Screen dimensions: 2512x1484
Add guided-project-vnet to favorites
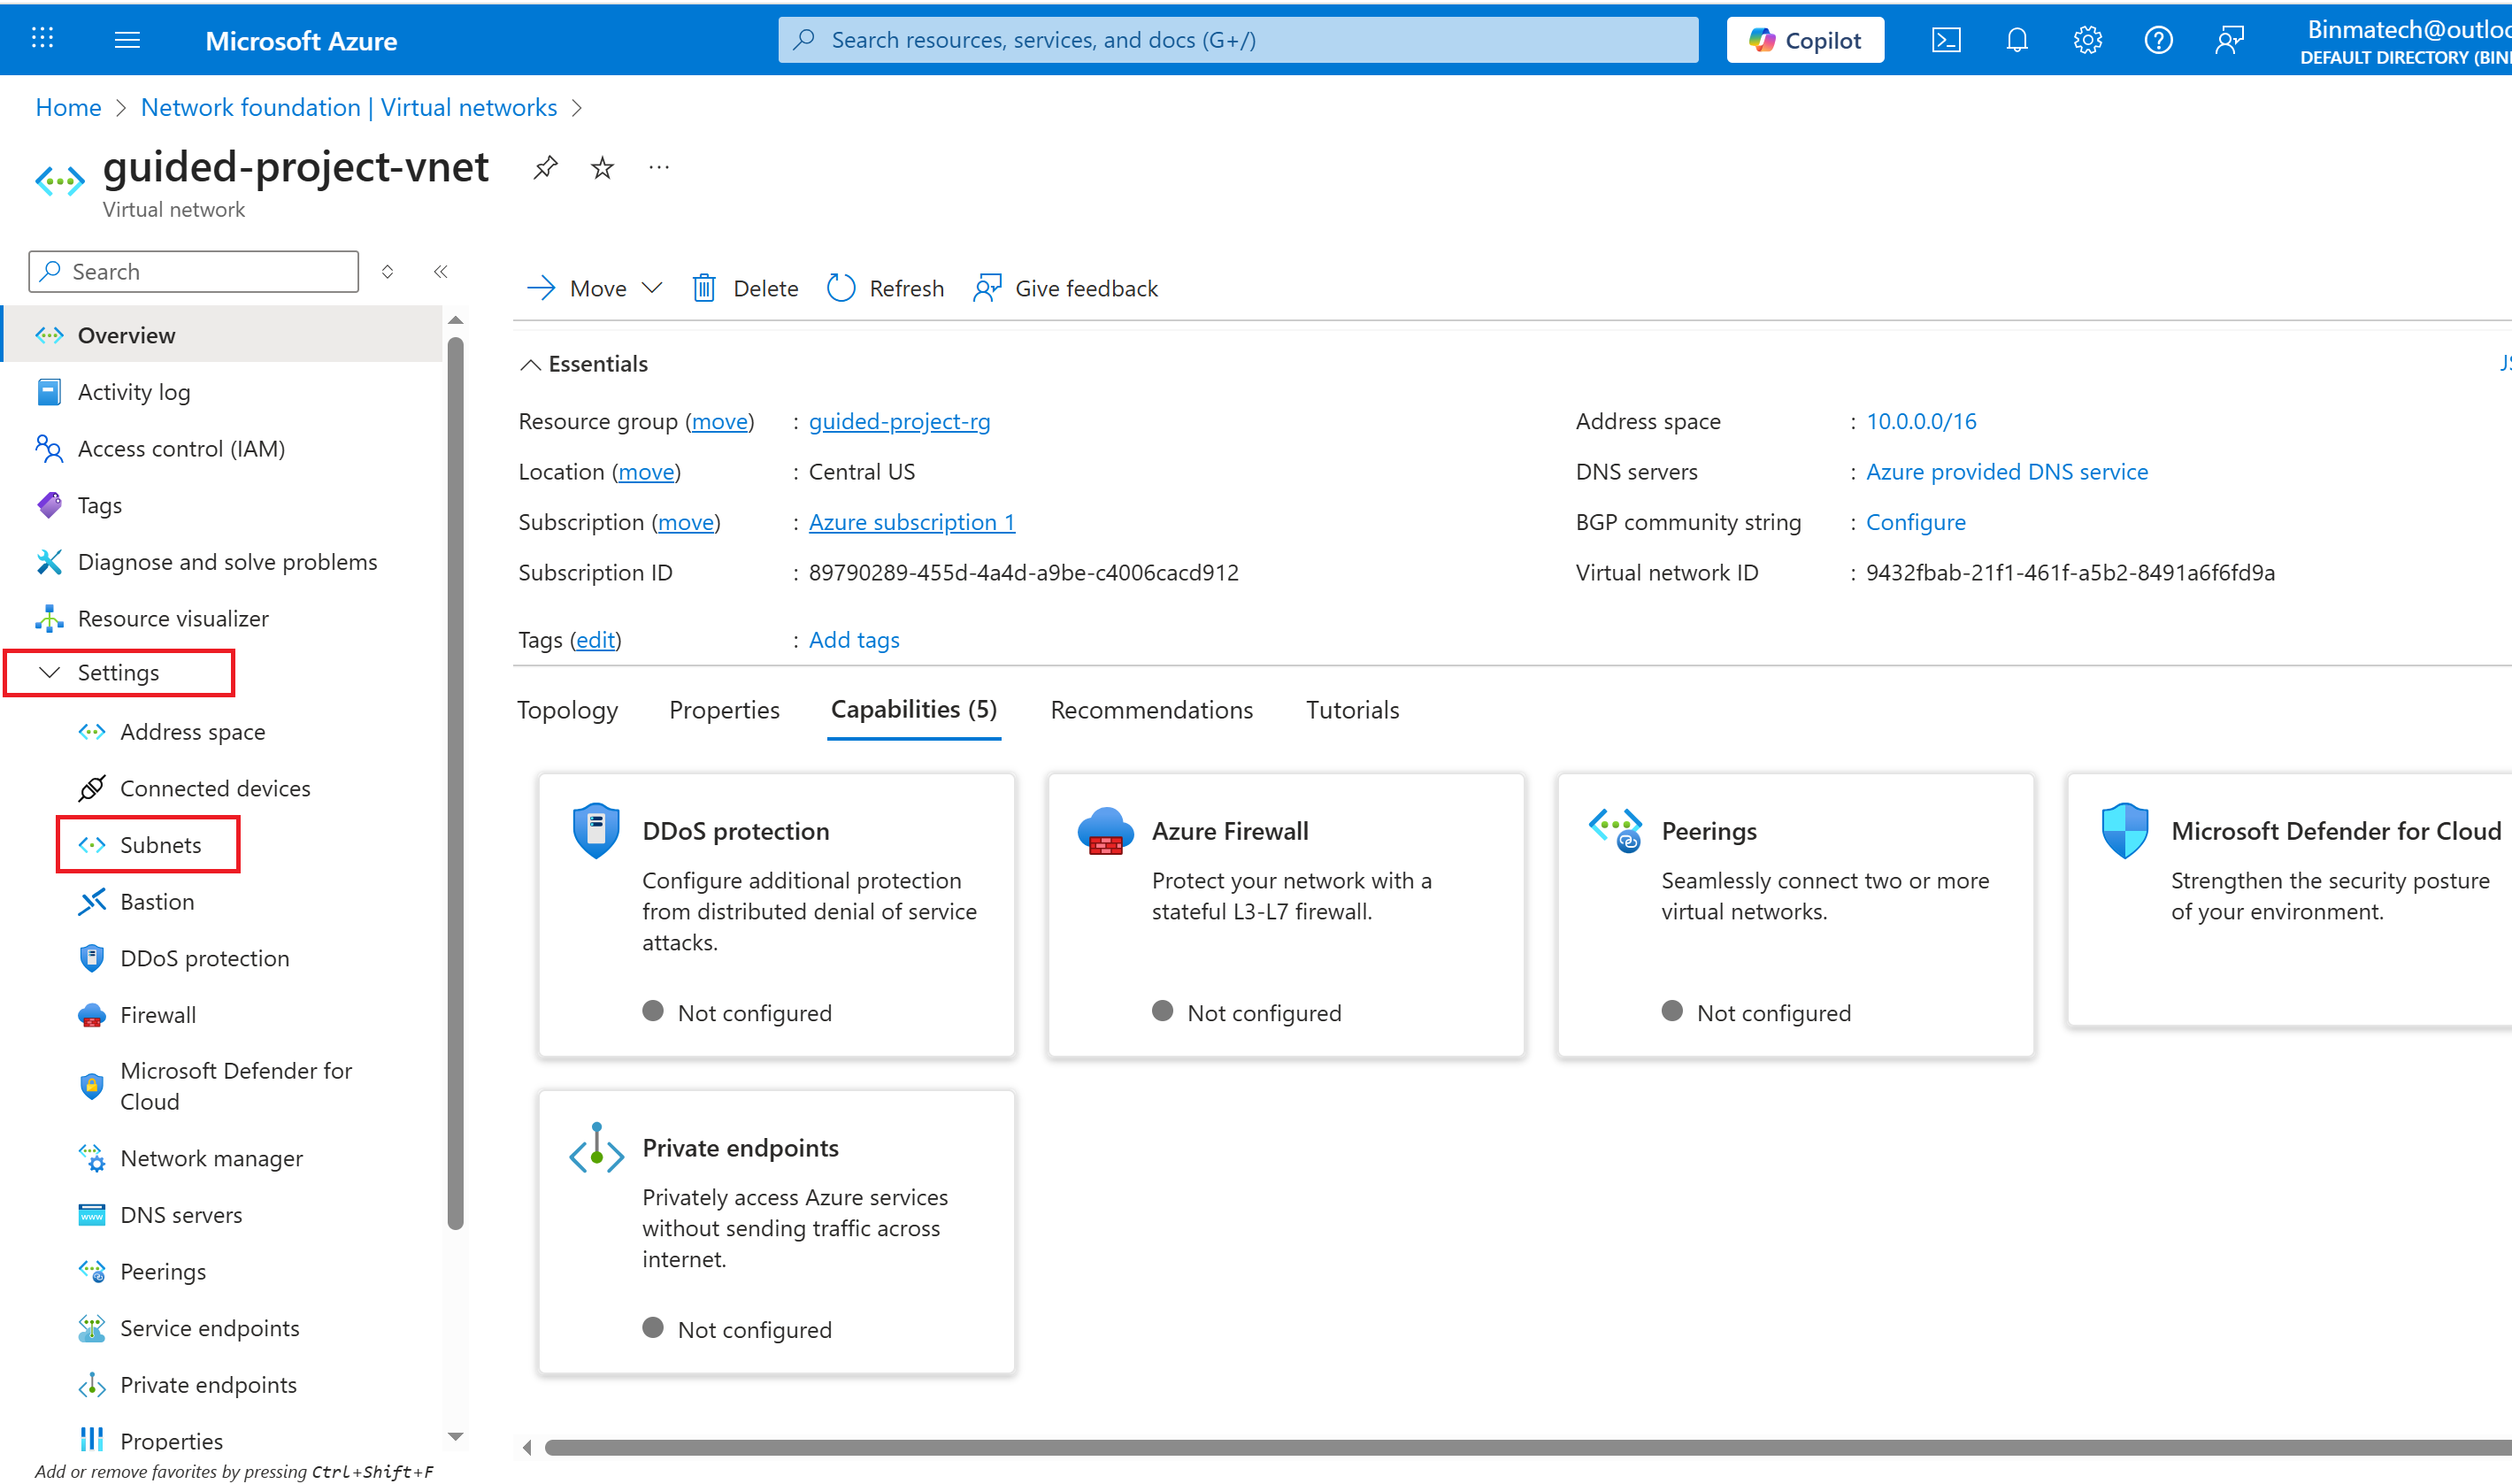pos(601,166)
